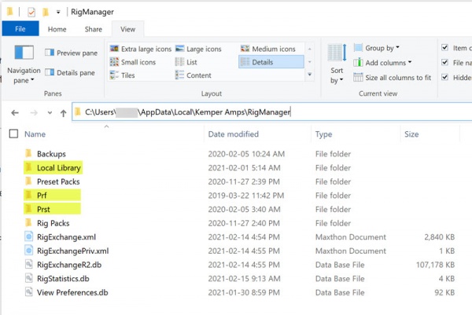The image size is (472, 315).
Task: Toggle the Item check boxes option
Action: tap(445, 48)
